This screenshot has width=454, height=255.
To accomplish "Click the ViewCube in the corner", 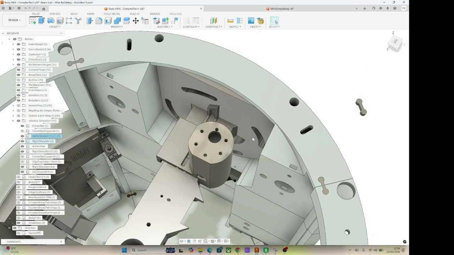I will click(x=395, y=43).
